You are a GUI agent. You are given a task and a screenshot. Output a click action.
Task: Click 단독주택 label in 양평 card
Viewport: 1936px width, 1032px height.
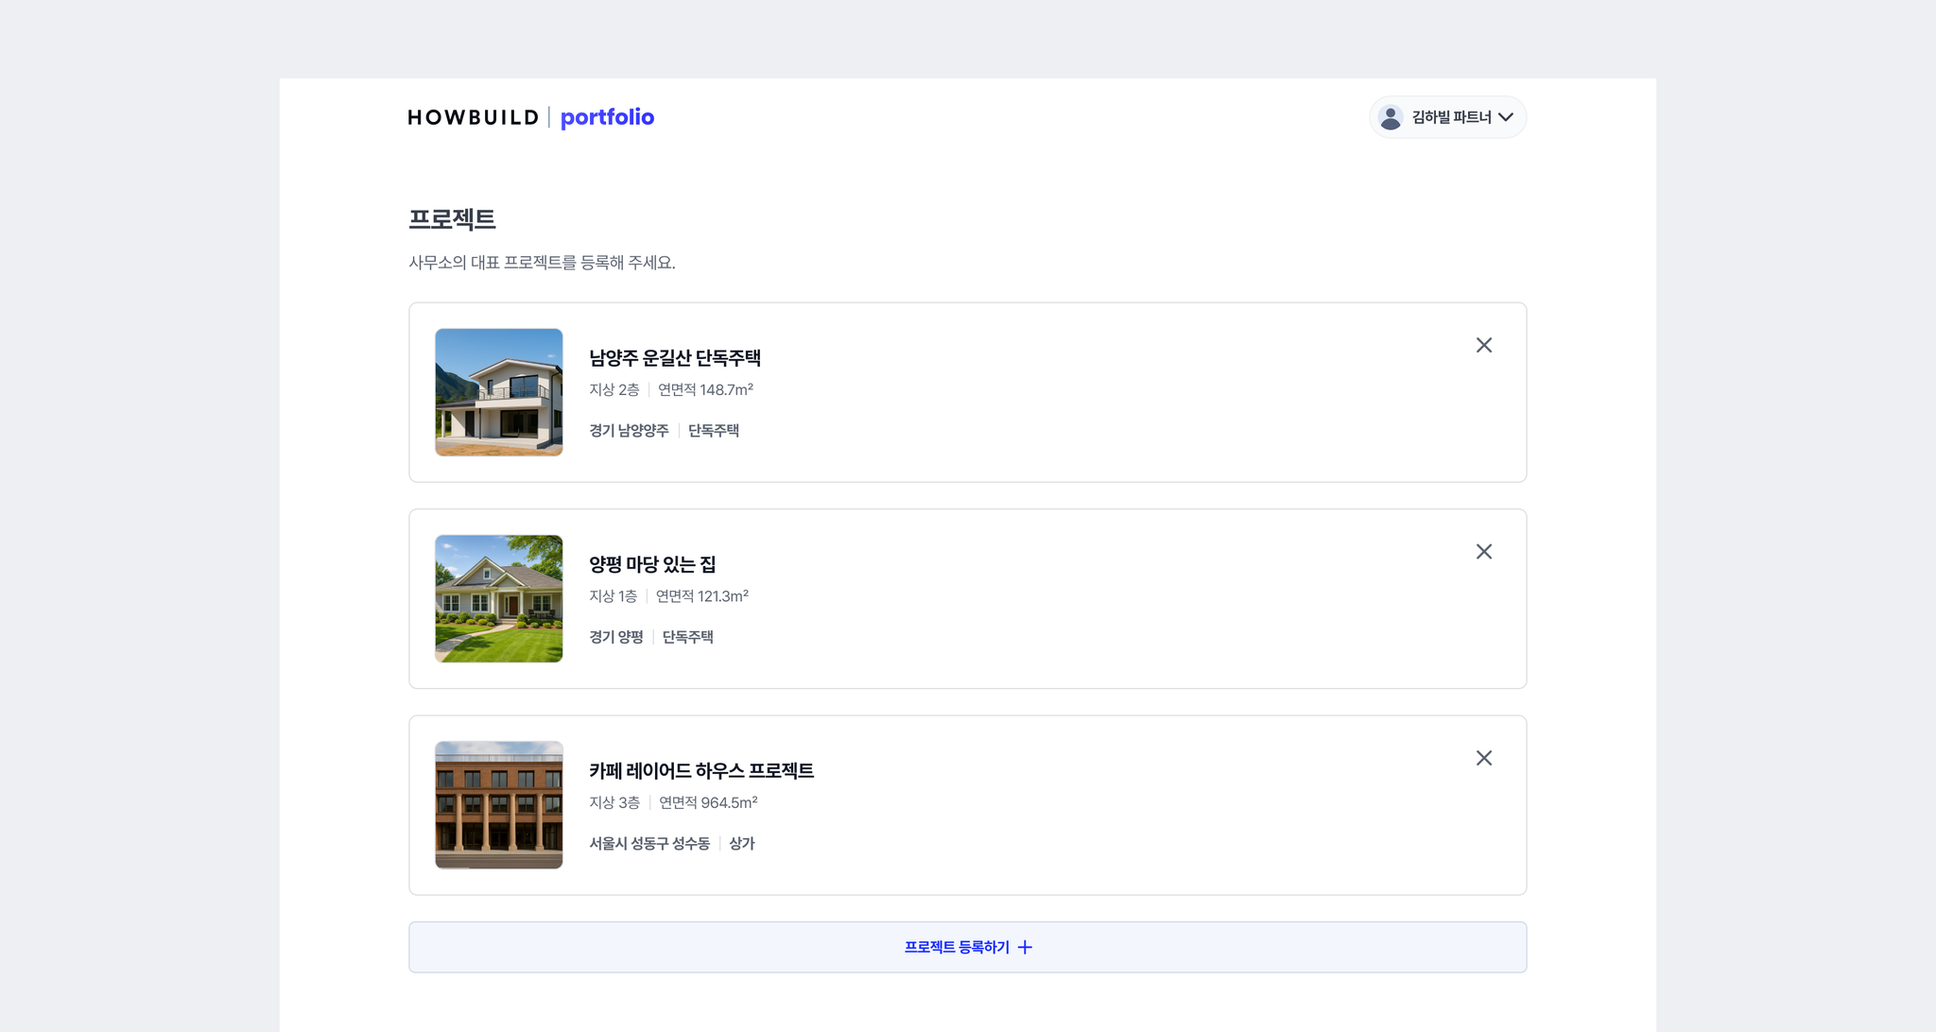point(688,637)
